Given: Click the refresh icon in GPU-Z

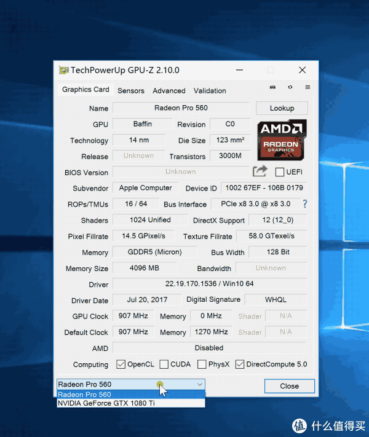Looking at the screenshot, I should [290, 87].
